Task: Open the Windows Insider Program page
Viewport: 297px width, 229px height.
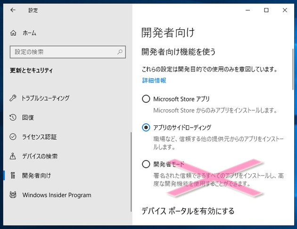Action: 57,195
